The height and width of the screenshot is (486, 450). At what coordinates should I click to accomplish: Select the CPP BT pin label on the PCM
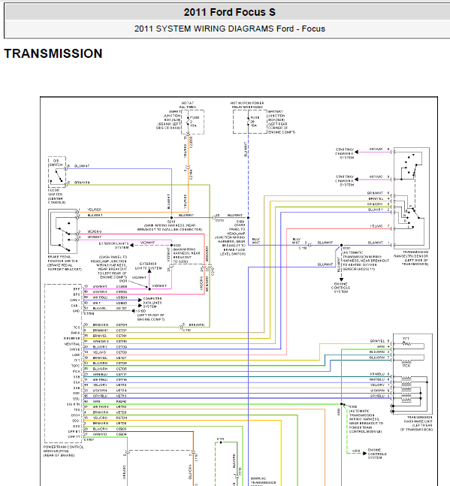(74, 431)
